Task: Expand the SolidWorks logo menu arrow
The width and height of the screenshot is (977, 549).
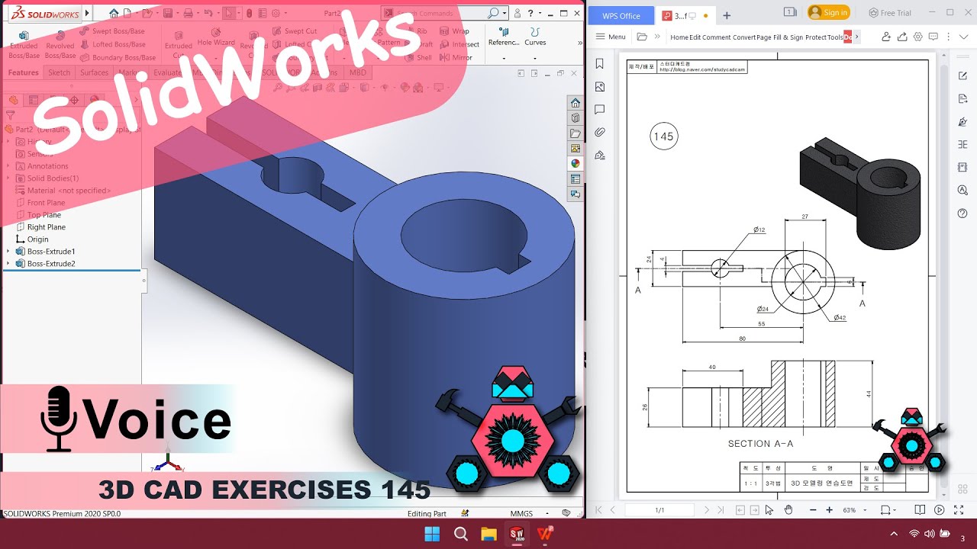Action: coord(87,13)
